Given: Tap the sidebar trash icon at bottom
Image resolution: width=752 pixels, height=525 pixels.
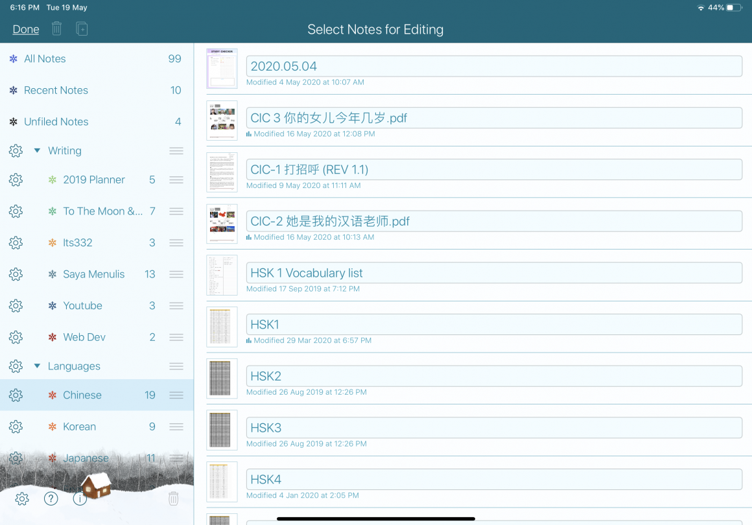Looking at the screenshot, I should pyautogui.click(x=173, y=498).
